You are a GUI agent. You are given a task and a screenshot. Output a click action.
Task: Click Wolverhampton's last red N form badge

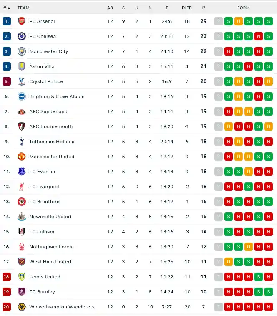(x=269, y=307)
